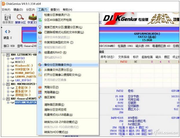Viewport: 180px width, 138px height.
Task: Open the 帮助(H) menu
Action: click(67, 10)
